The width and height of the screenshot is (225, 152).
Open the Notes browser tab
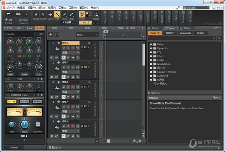[x=187, y=28]
